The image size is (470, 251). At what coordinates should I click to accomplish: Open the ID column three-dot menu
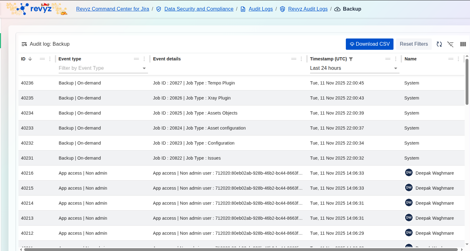pos(50,59)
